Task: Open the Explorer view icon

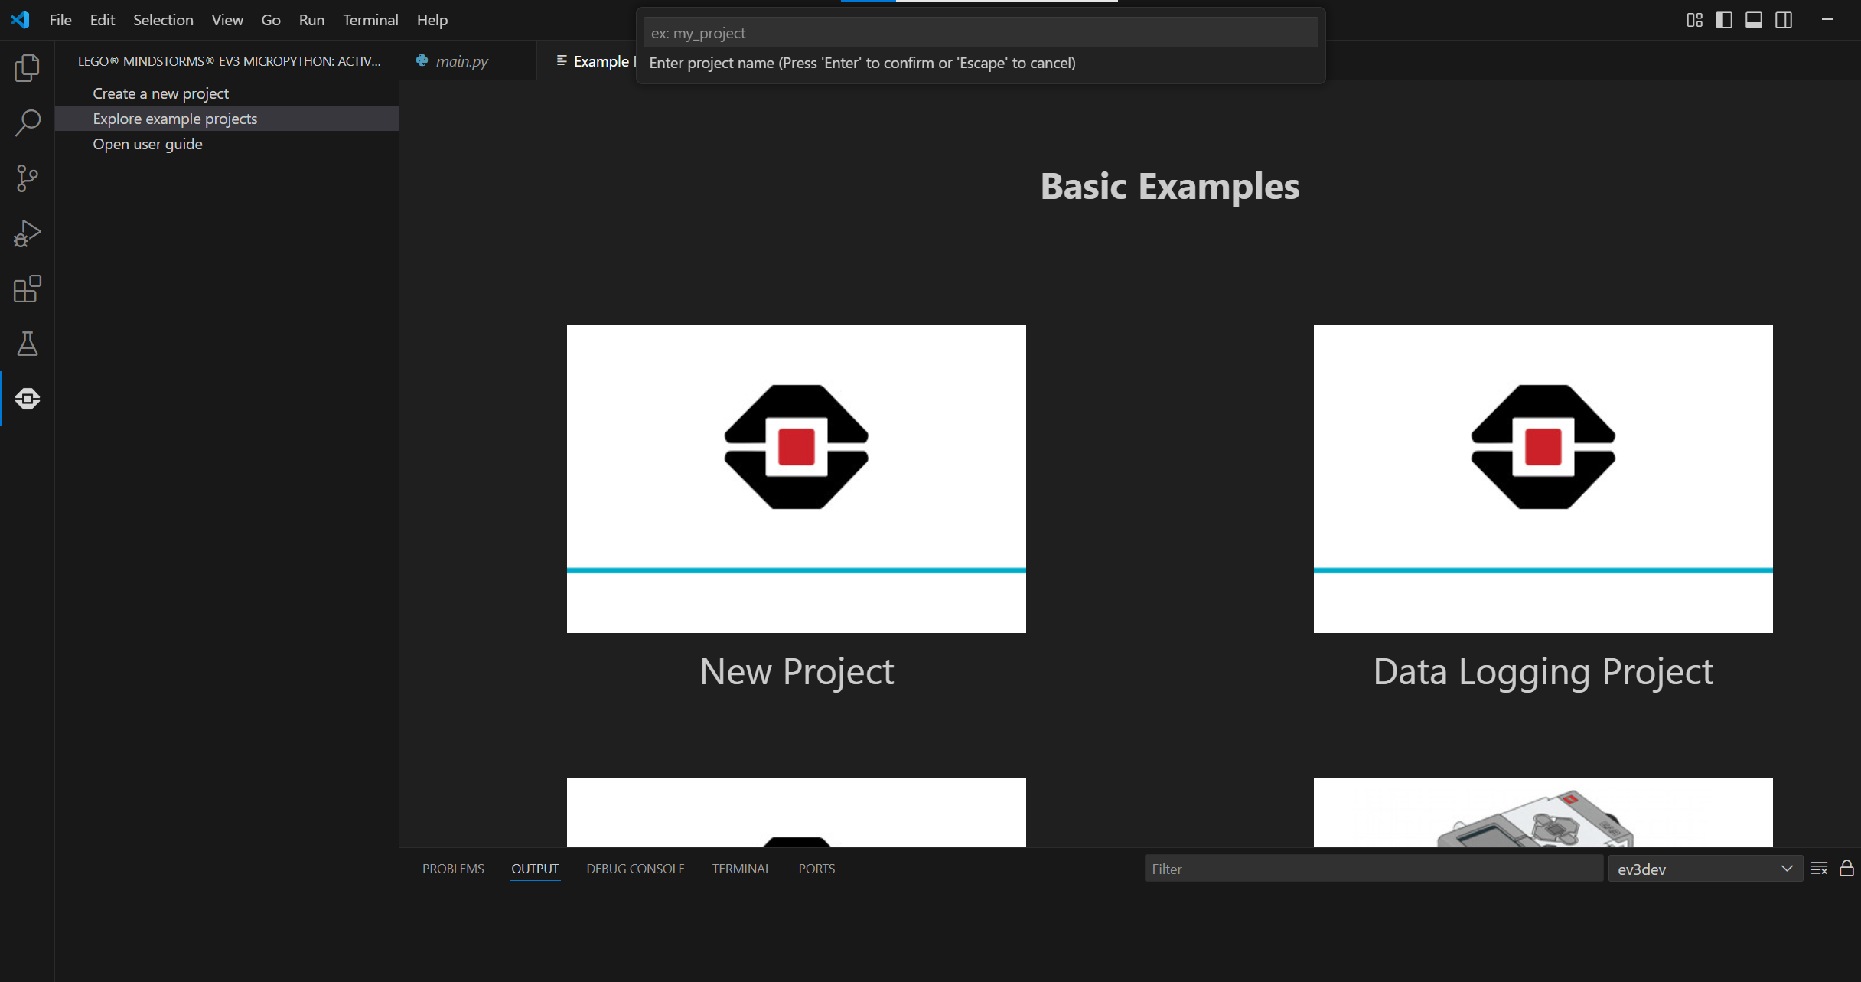Action: pos(27,68)
